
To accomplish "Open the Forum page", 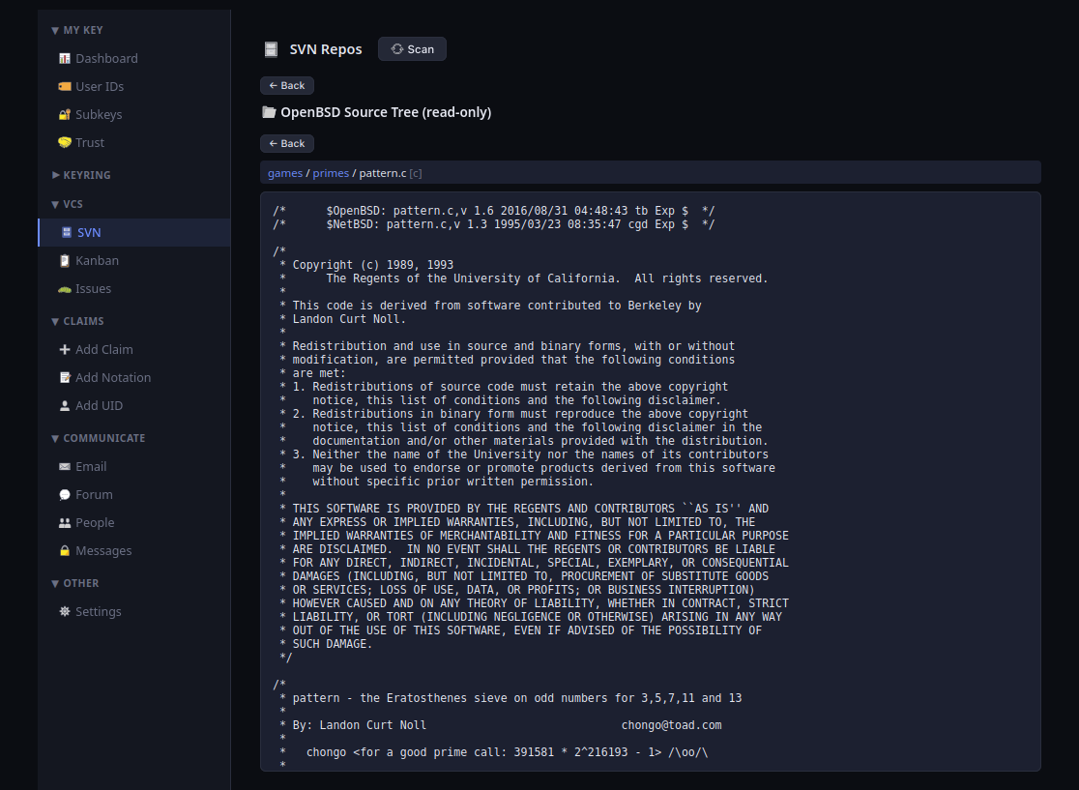I will [134, 495].
